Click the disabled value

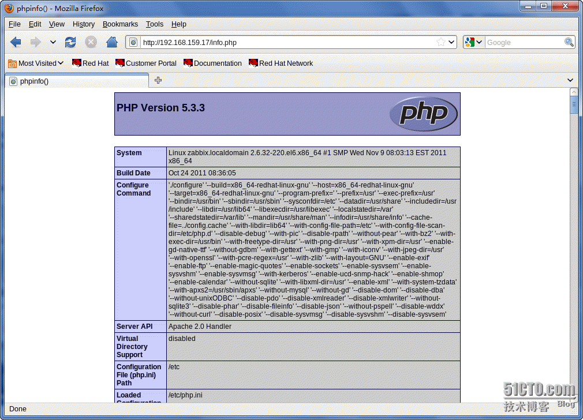pos(182,339)
